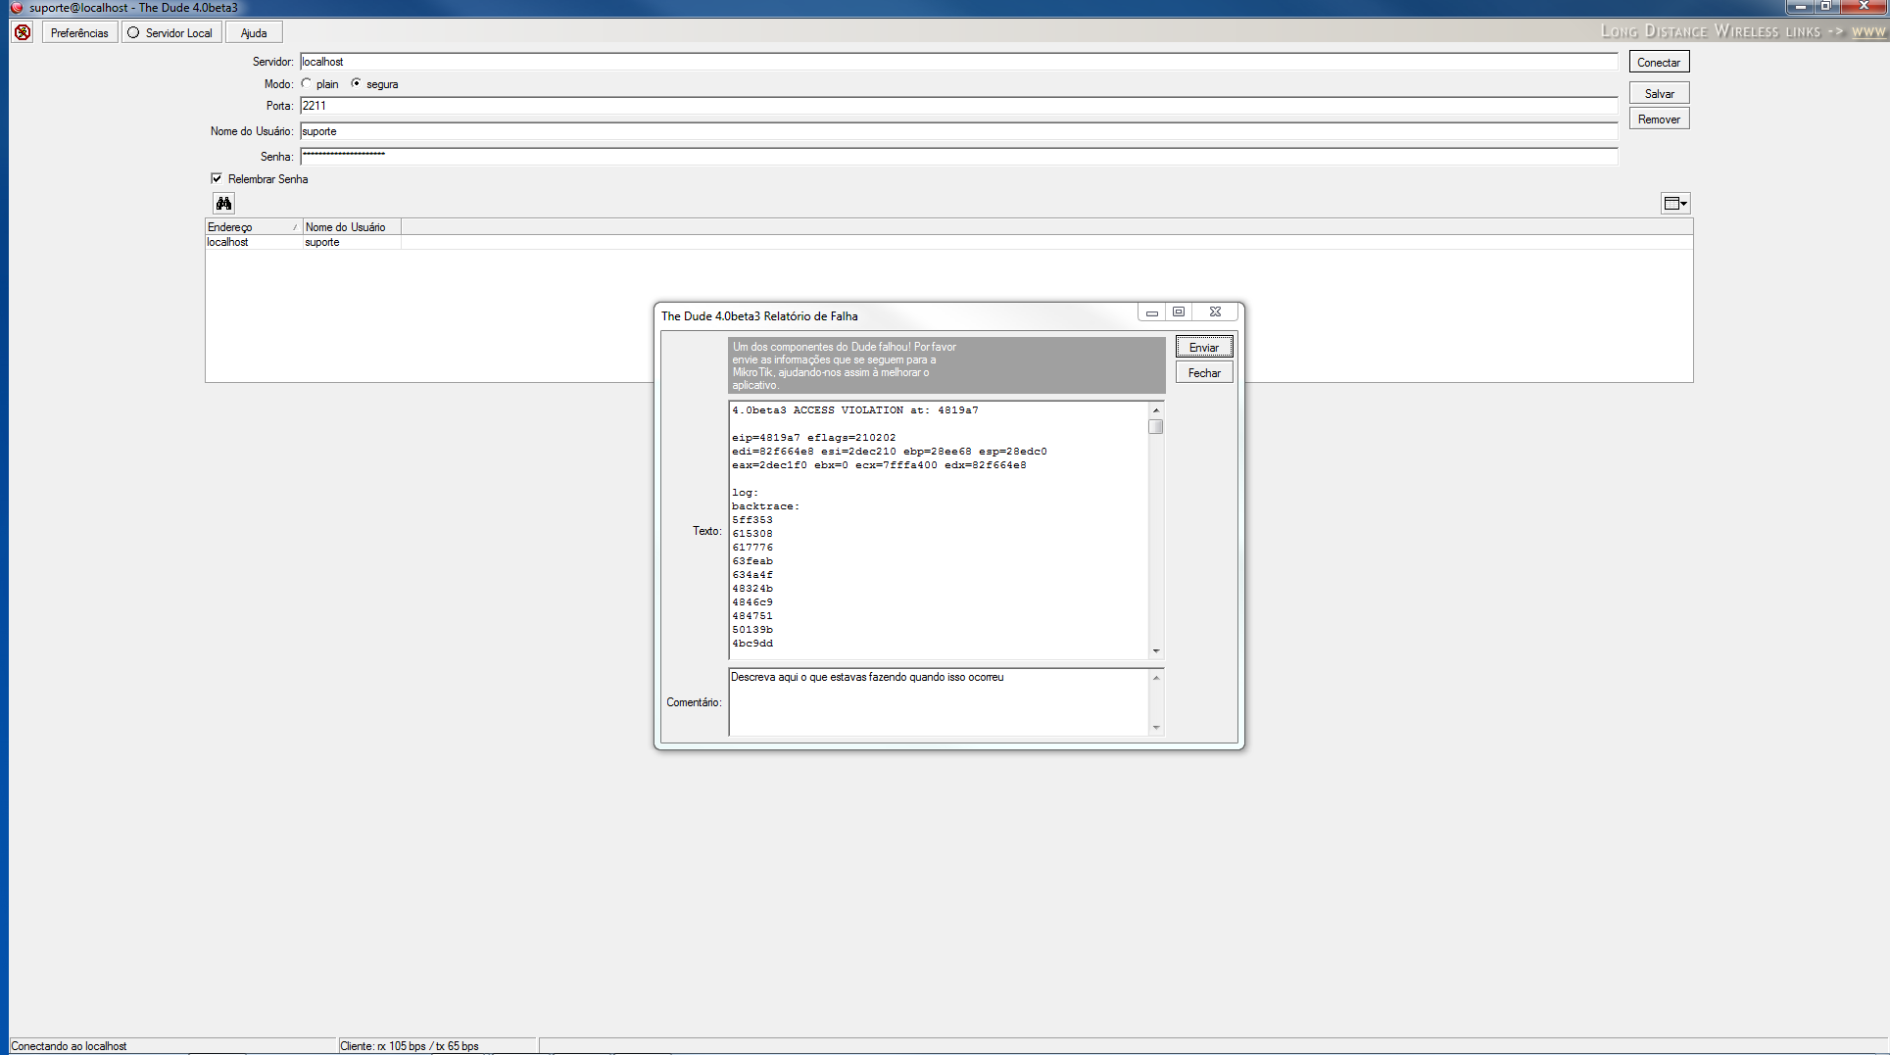Click the Long Distance Wireless Links banner
Screen dimensions: 1890x1055
[1744, 31]
